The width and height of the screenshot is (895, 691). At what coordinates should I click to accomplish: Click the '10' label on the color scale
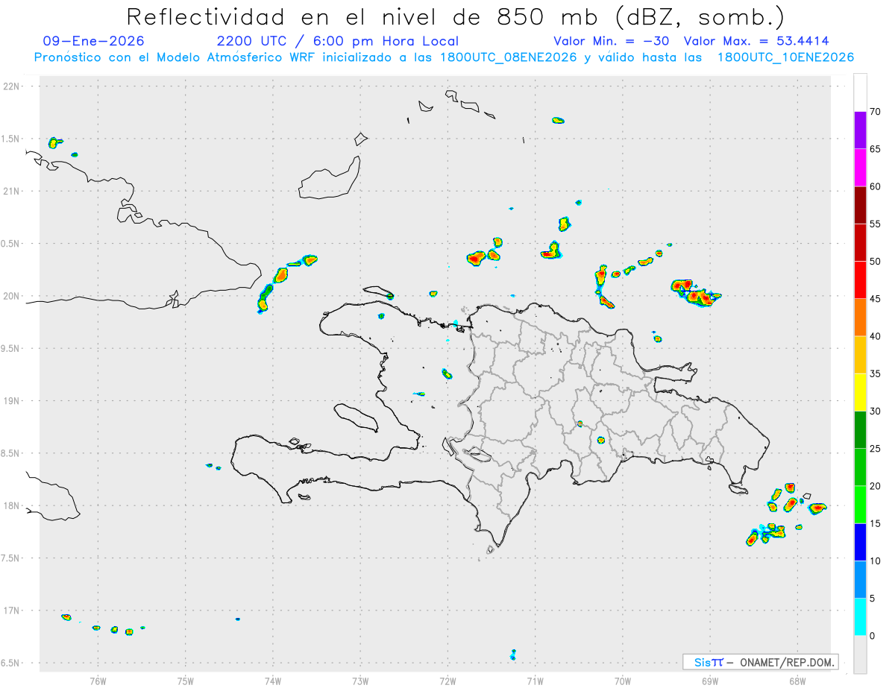point(876,561)
